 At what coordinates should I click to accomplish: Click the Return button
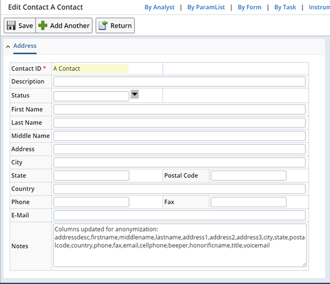point(115,26)
